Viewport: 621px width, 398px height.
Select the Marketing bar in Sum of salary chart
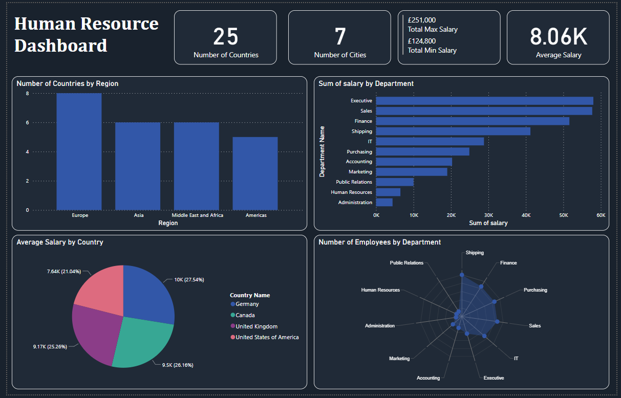pyautogui.click(x=412, y=172)
